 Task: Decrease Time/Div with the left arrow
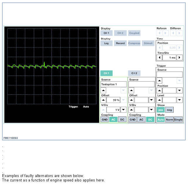[160, 58]
